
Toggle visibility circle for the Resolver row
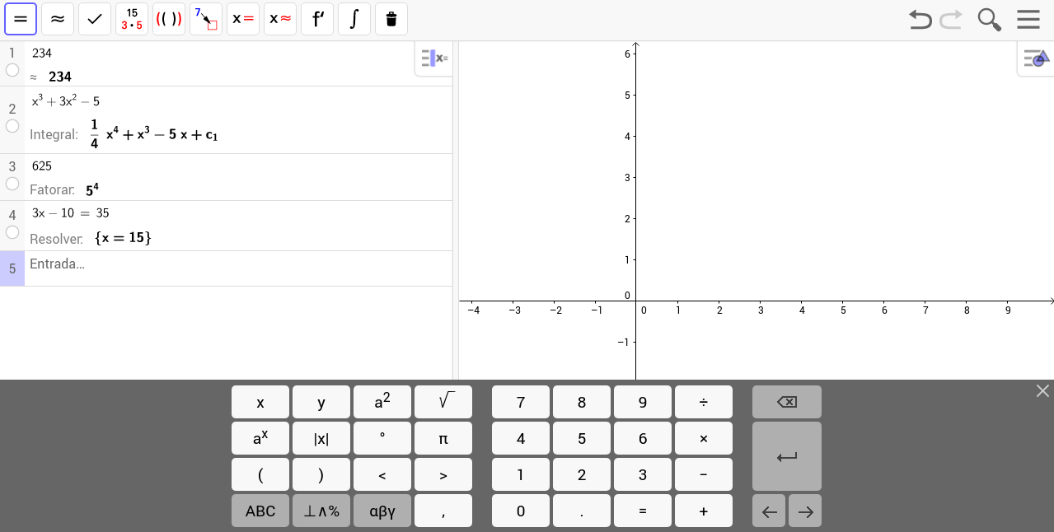click(x=12, y=232)
